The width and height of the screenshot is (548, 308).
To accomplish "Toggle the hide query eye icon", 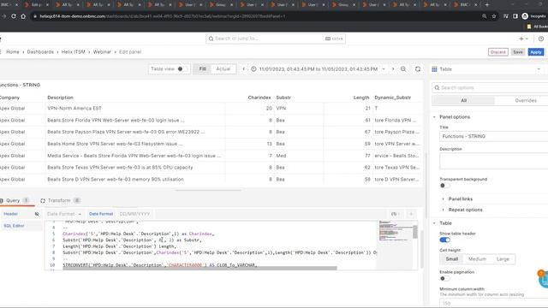I will pyautogui.click(x=37, y=214).
